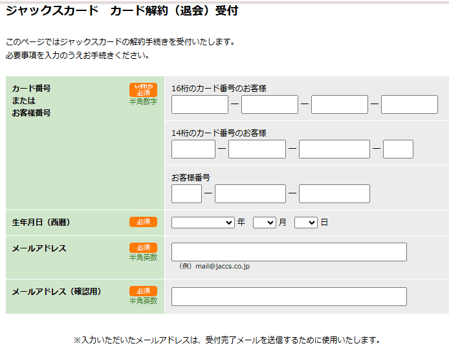
Task: Click first small box of お客様番号
Action: pyautogui.click(x=187, y=194)
